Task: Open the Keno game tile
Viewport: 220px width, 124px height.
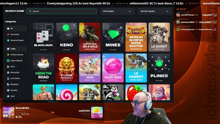Action: click(67, 37)
